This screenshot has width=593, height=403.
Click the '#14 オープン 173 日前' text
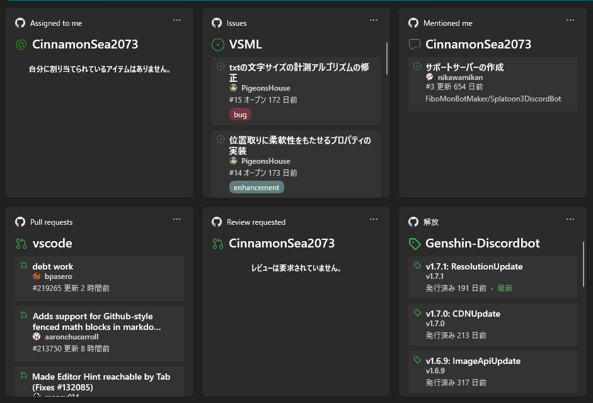click(x=263, y=173)
